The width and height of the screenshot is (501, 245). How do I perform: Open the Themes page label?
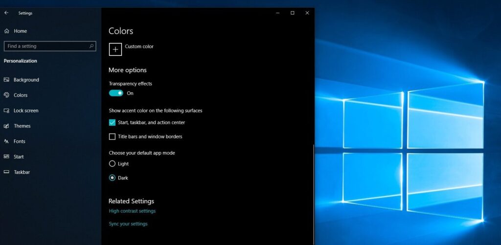tap(22, 126)
